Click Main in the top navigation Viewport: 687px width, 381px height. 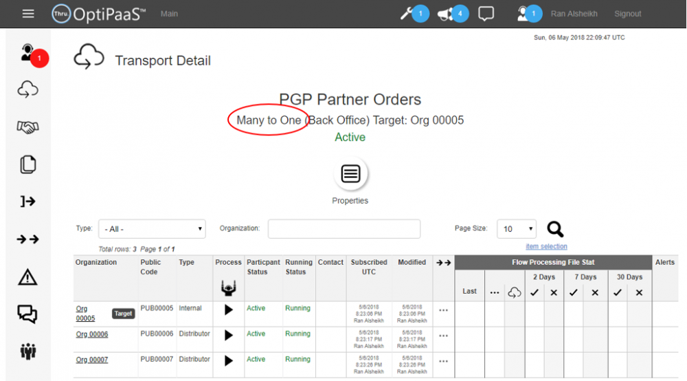[x=169, y=14]
